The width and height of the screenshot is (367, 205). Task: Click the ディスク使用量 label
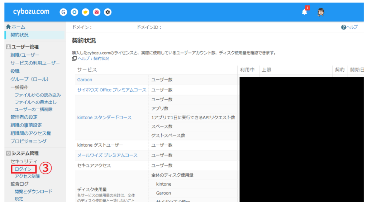pos(92,190)
